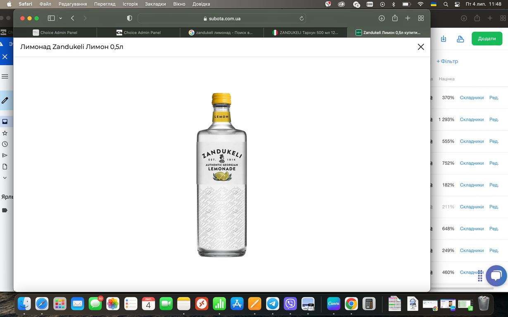Click Ред. in the 752% row
508x317 pixels.
pos(494,163)
